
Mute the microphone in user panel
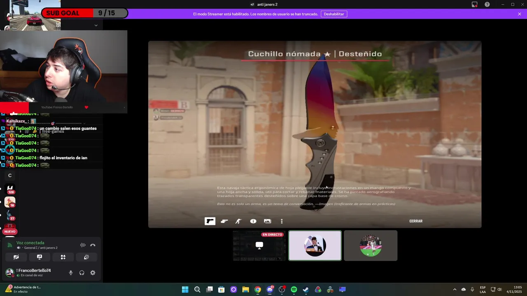click(x=71, y=273)
